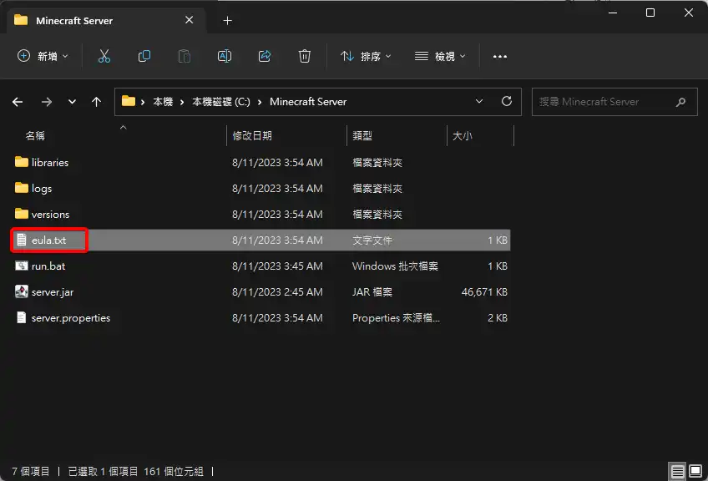Select the run.bat file name
708x481 pixels.
click(x=48, y=266)
